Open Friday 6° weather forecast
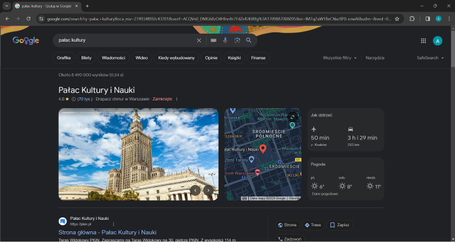 coord(317,183)
